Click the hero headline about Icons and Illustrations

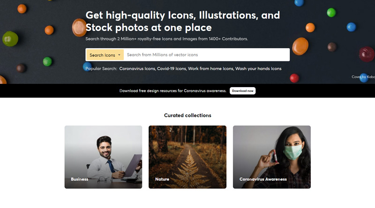183,21
